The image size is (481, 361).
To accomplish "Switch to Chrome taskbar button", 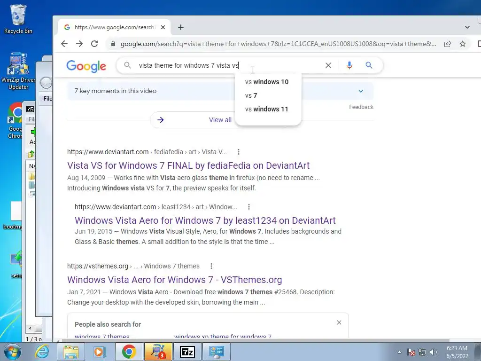I will [x=129, y=352].
